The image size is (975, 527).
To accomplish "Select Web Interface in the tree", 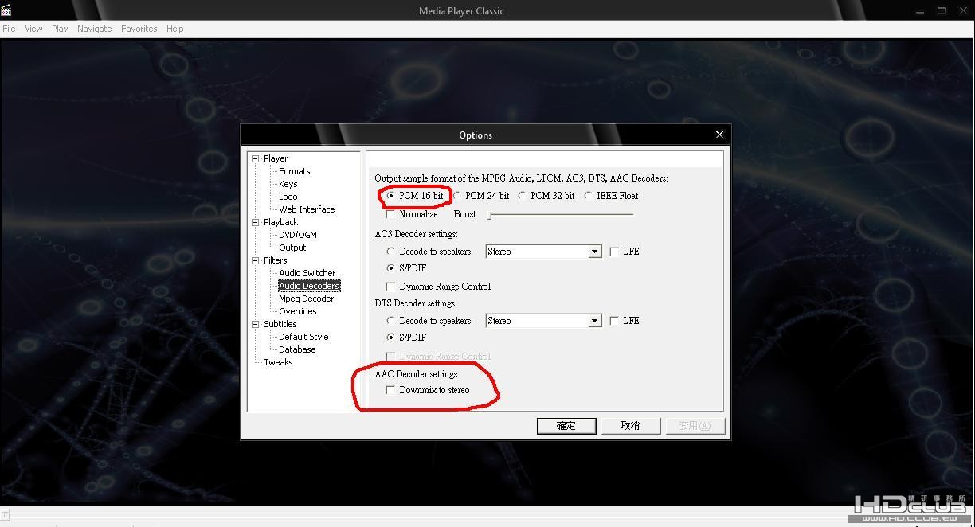I will click(x=307, y=209).
